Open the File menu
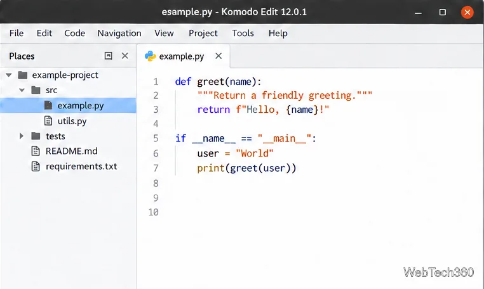Screen dimensions: 484x289 coord(17,34)
